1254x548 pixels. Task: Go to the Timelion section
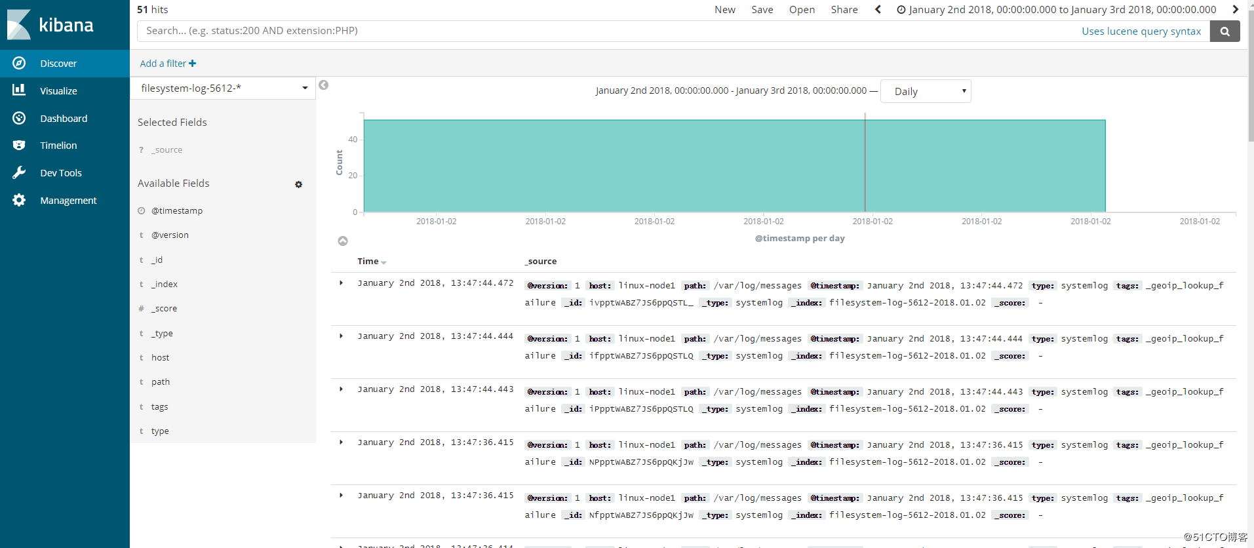click(x=65, y=146)
